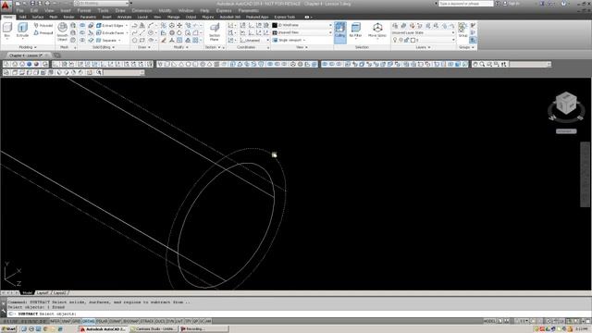
Task: Toggle SNAP mode in status bar
Action: click(x=66, y=321)
